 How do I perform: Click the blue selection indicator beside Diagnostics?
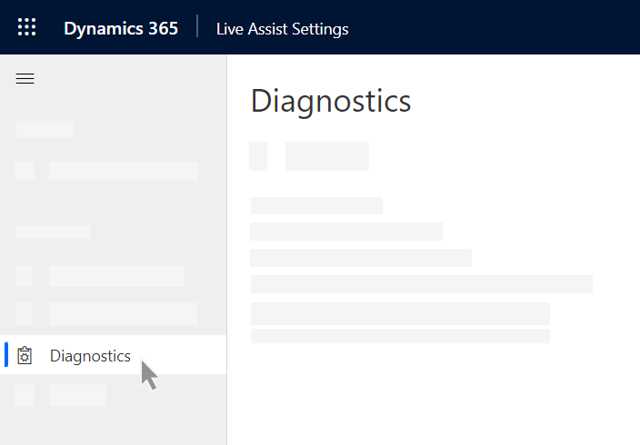(6, 354)
